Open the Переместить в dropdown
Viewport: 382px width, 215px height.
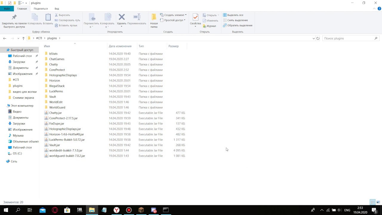tap(91, 21)
